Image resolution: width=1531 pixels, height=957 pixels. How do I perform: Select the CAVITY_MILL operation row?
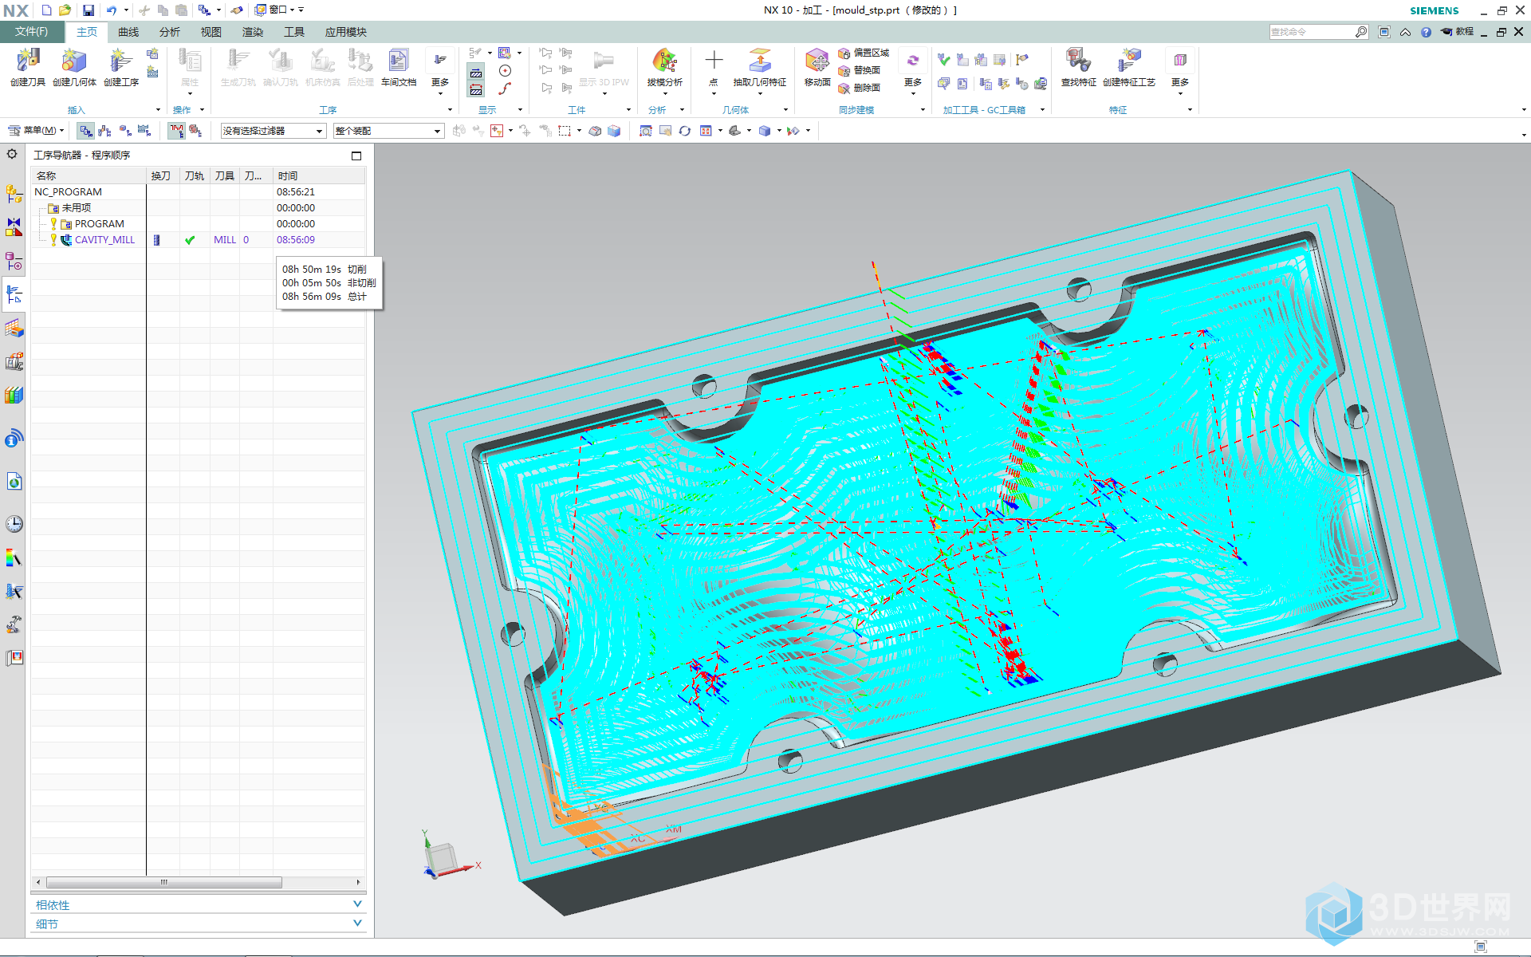pyautogui.click(x=198, y=240)
